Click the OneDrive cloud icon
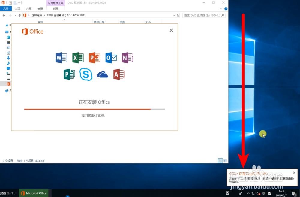 coord(102,74)
